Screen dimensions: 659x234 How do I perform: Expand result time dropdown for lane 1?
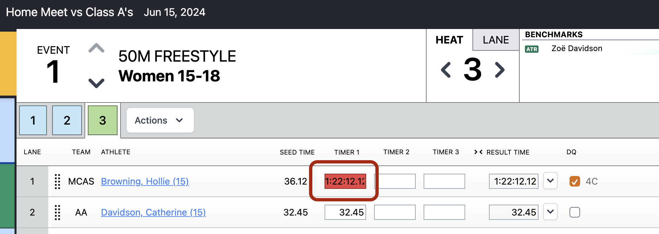click(550, 181)
